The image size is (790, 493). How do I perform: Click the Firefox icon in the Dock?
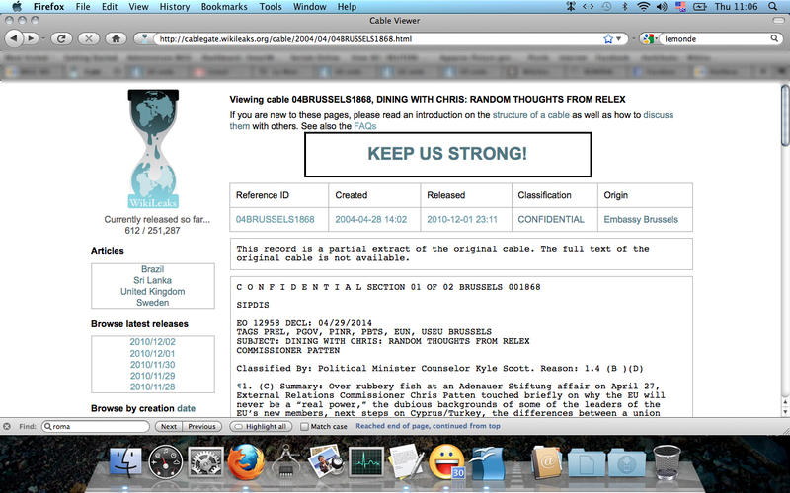[246, 461]
